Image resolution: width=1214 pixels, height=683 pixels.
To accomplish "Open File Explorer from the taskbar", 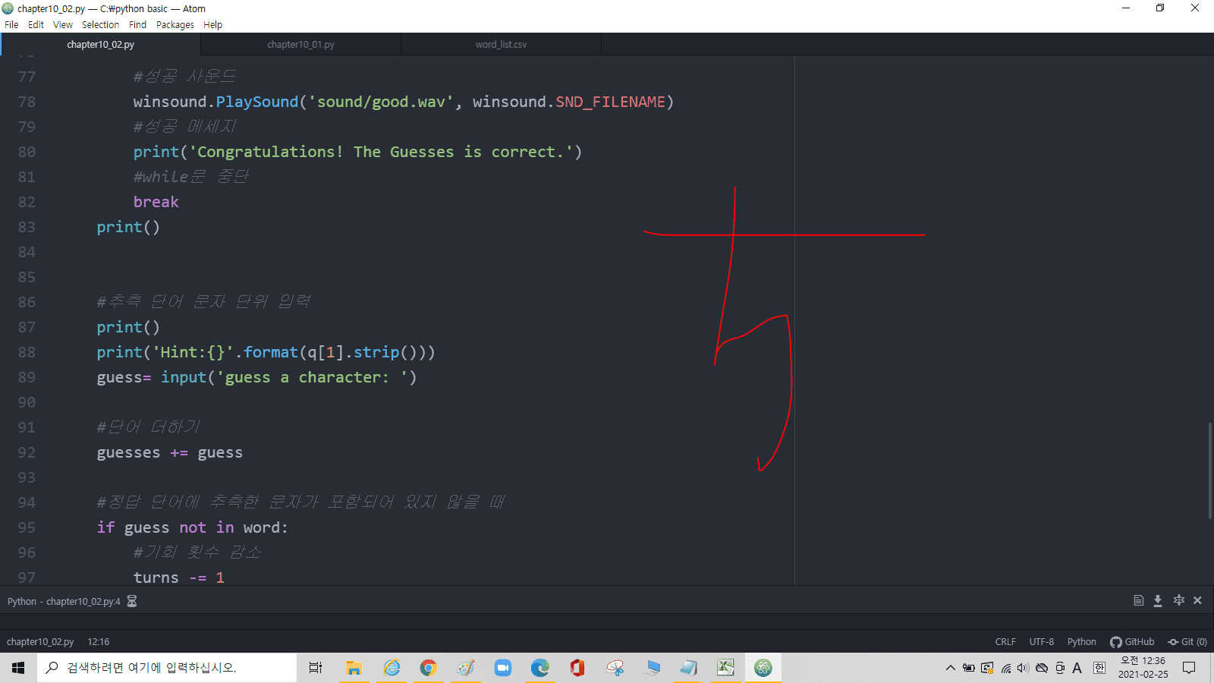I will click(x=354, y=668).
